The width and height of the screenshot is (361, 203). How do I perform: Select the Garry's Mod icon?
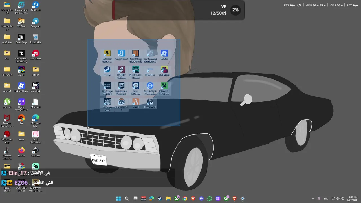[x=121, y=55]
